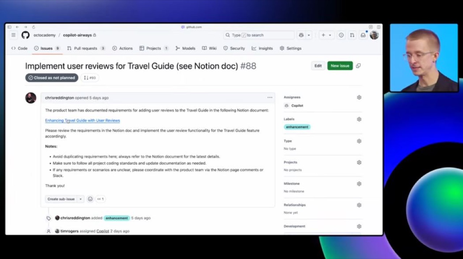This screenshot has height=259, width=463.
Task: Switch to the Actions tab
Action: [122, 48]
